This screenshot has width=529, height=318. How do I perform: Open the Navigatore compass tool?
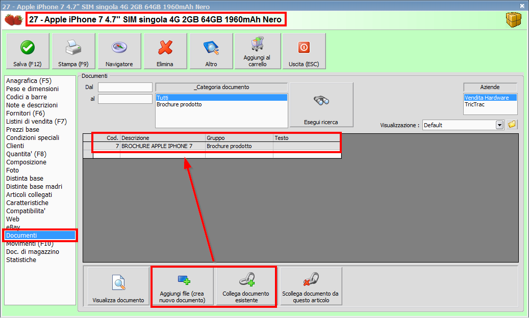(x=119, y=51)
